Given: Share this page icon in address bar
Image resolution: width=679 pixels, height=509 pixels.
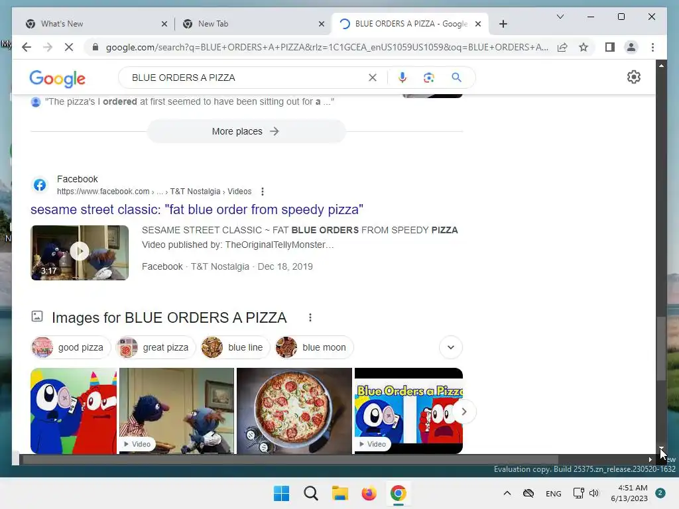Looking at the screenshot, I should [x=562, y=47].
